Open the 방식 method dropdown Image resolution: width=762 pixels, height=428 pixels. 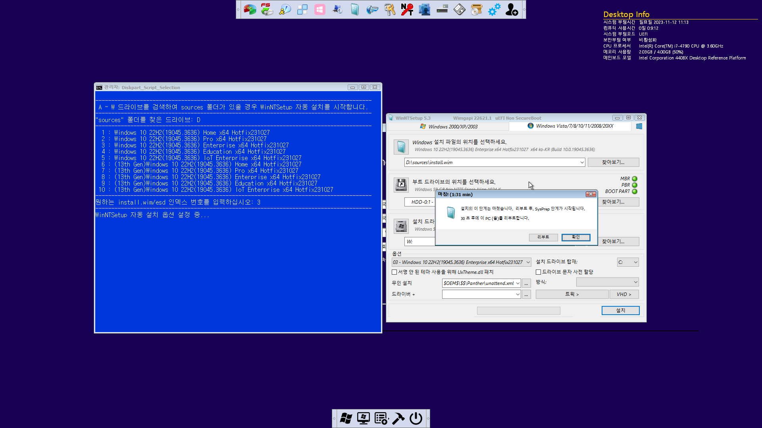[x=607, y=282]
